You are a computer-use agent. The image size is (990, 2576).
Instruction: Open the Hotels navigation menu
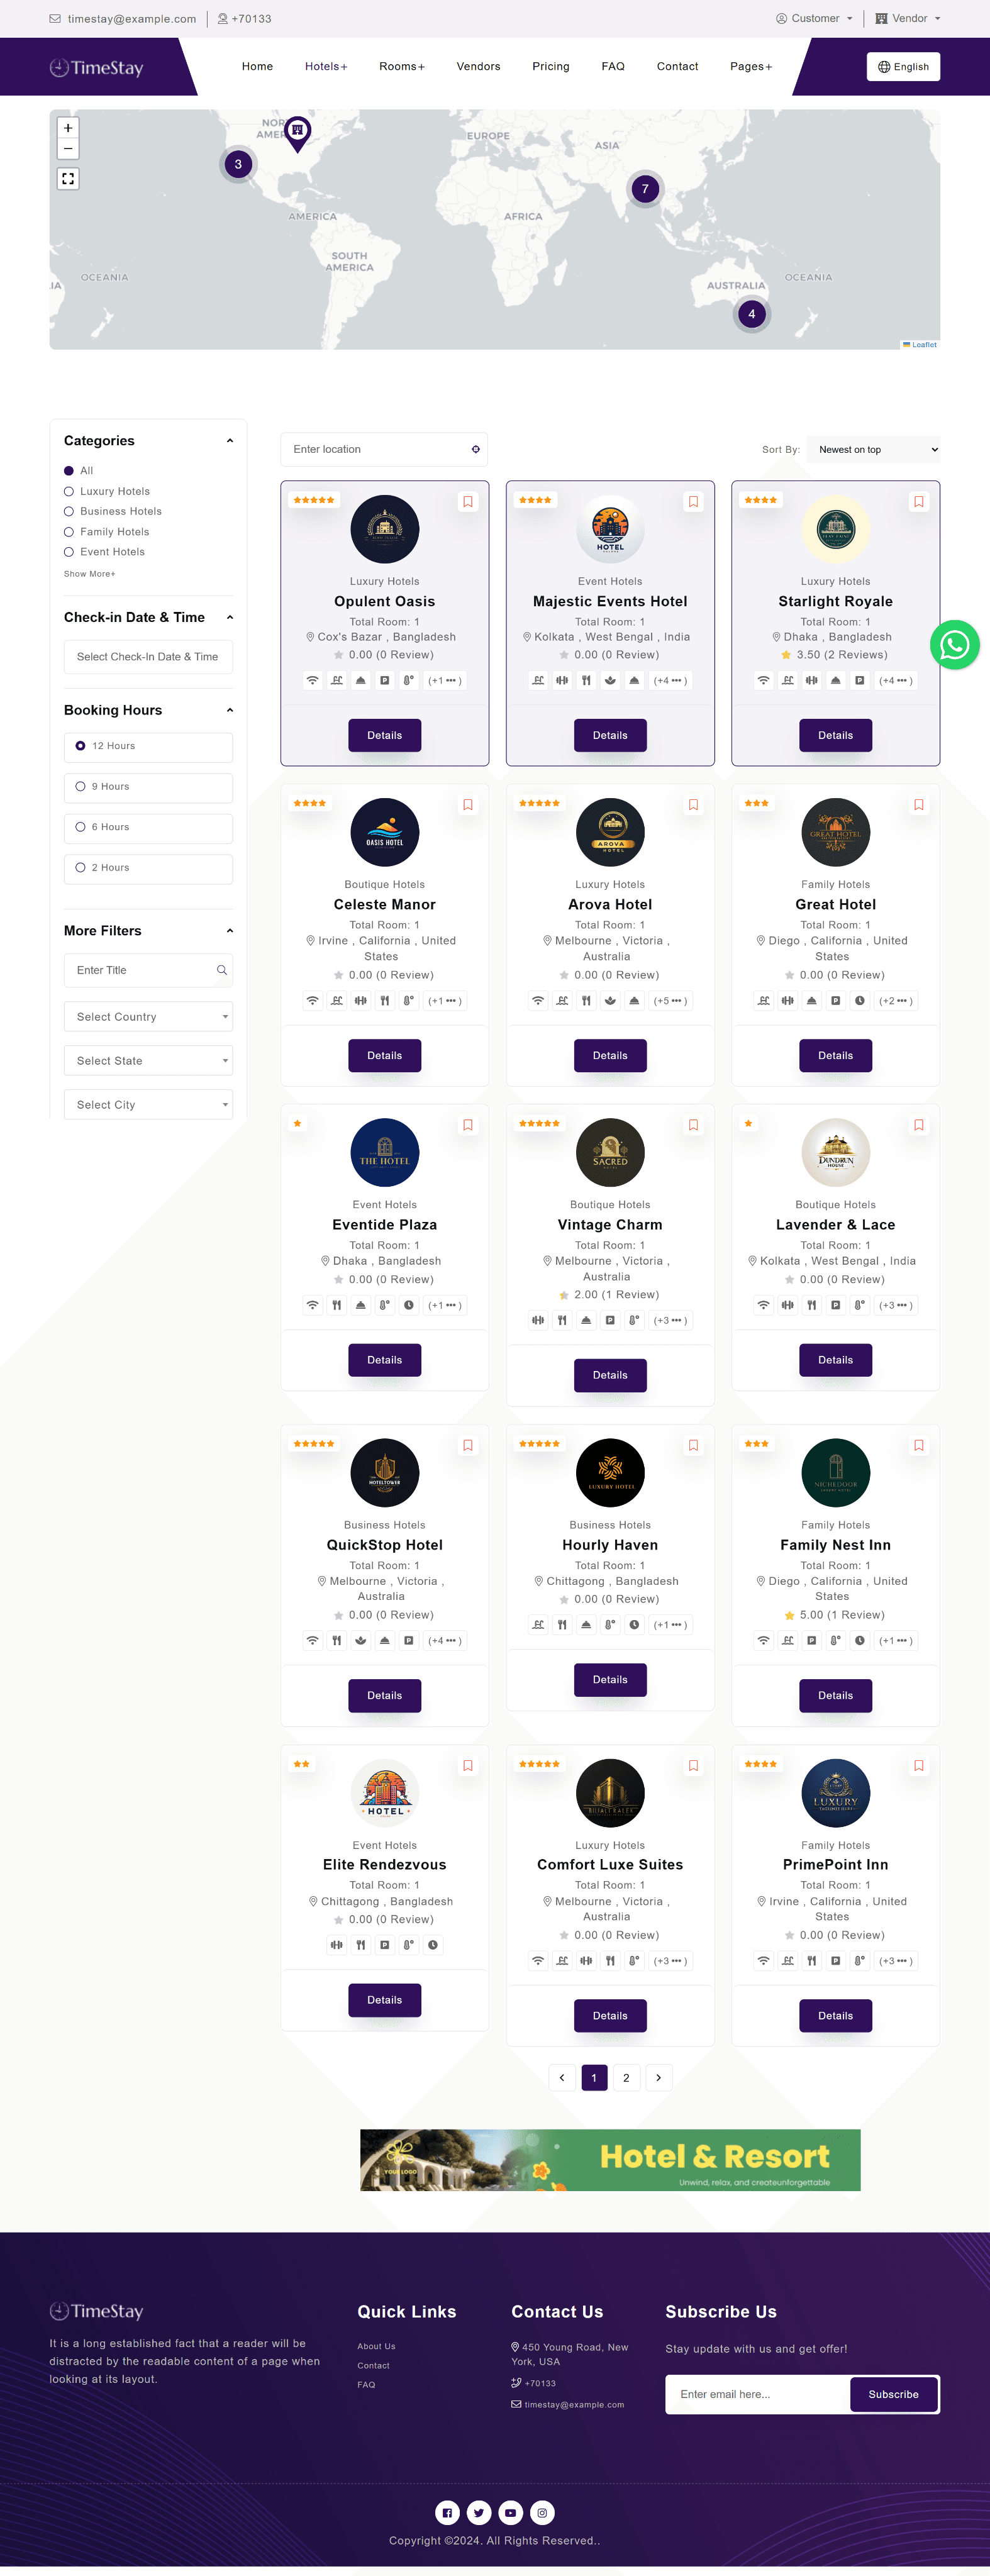[x=326, y=67]
